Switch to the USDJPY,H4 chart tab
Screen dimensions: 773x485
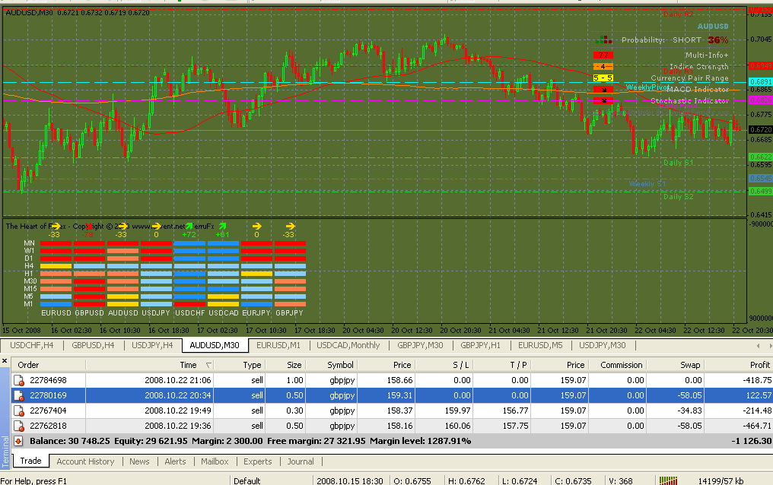(152, 345)
